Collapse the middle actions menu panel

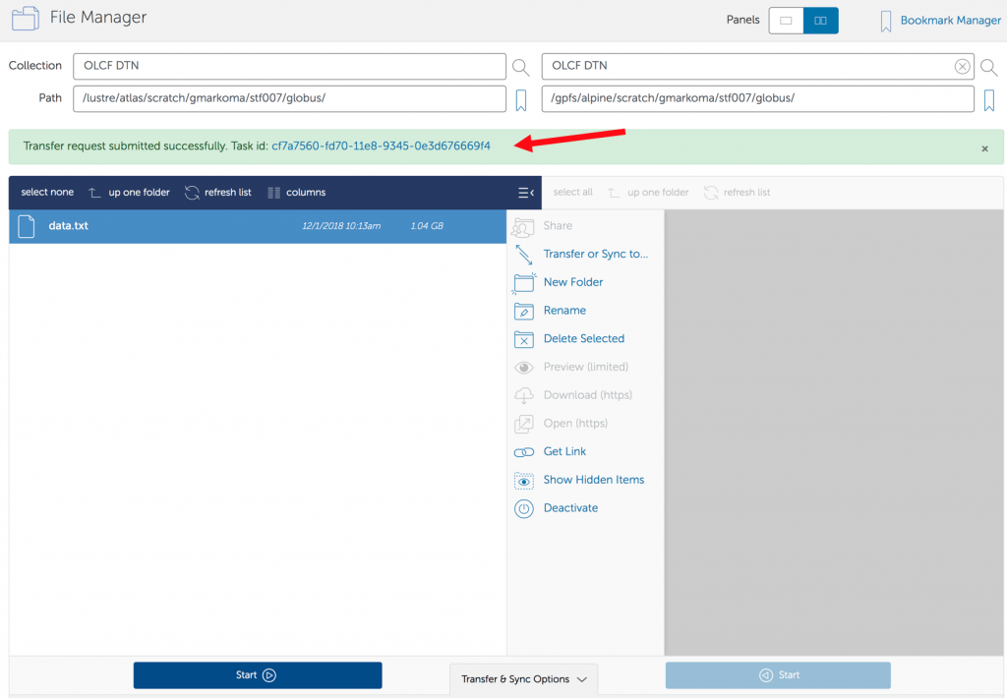525,193
